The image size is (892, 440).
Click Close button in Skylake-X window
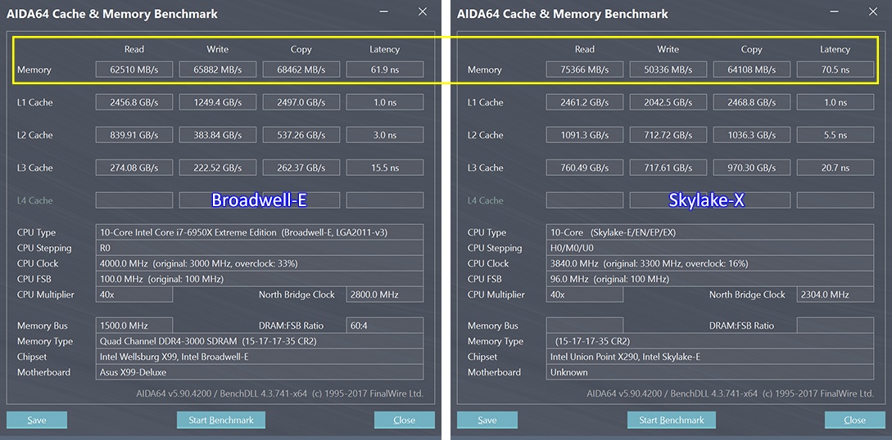(x=854, y=420)
